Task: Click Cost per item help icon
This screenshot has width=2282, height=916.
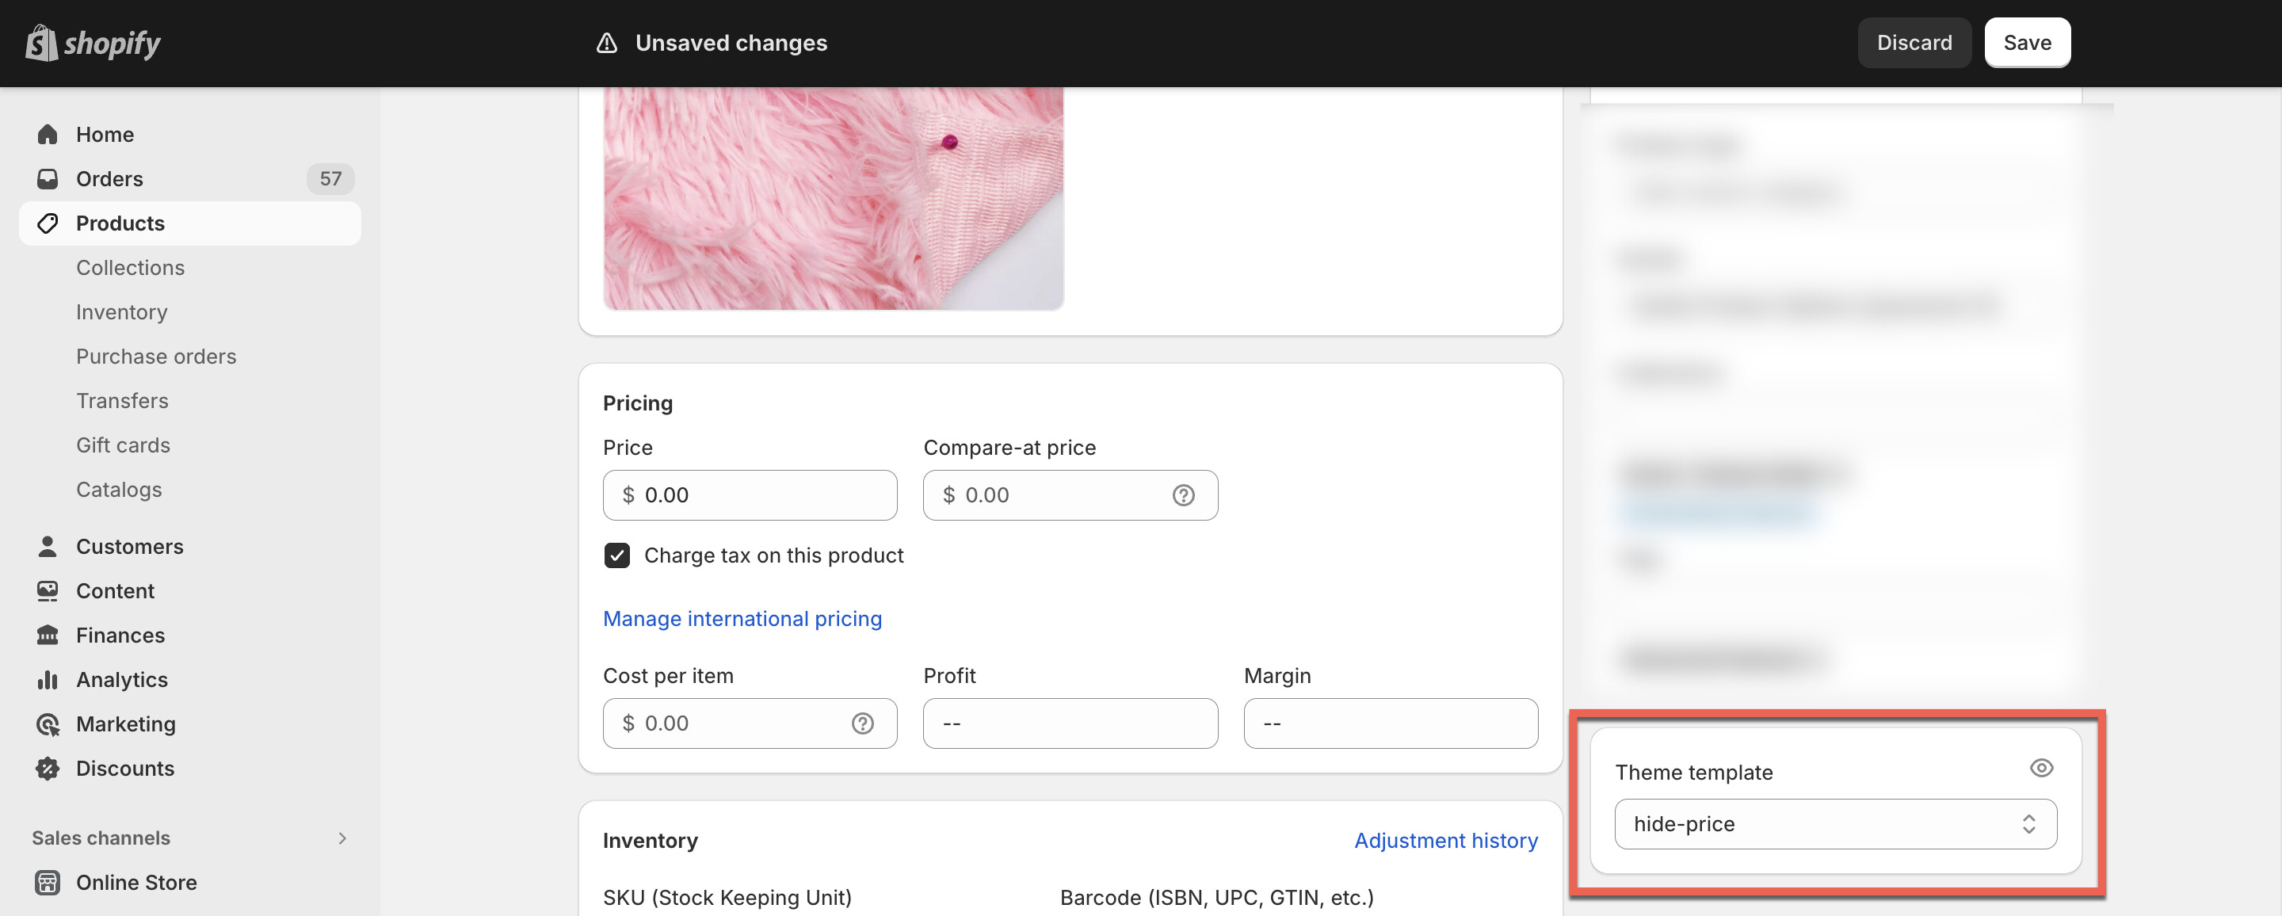Action: coord(862,723)
